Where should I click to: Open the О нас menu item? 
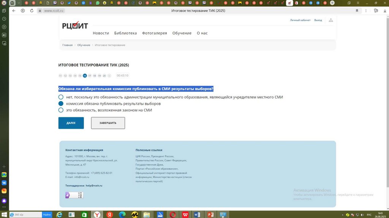202,33
